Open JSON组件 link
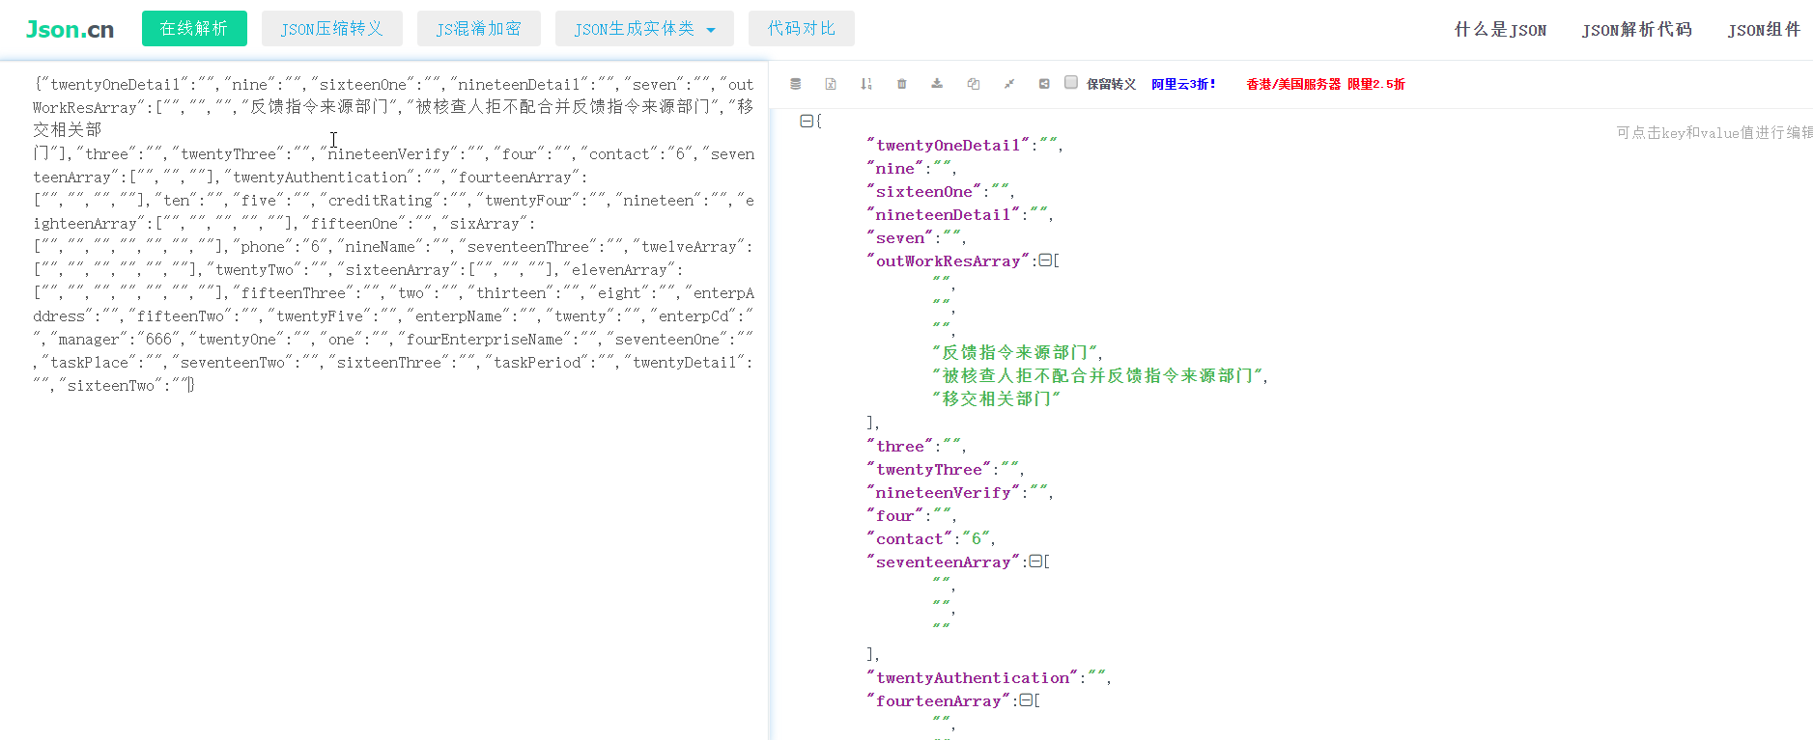Screen dimensions: 1813x740 pos(1764,30)
